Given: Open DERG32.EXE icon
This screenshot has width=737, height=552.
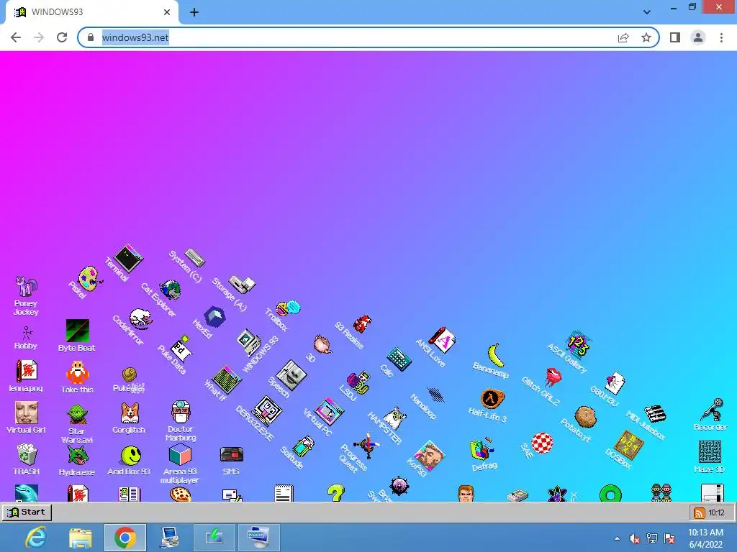Looking at the screenshot, I should pos(267,412).
